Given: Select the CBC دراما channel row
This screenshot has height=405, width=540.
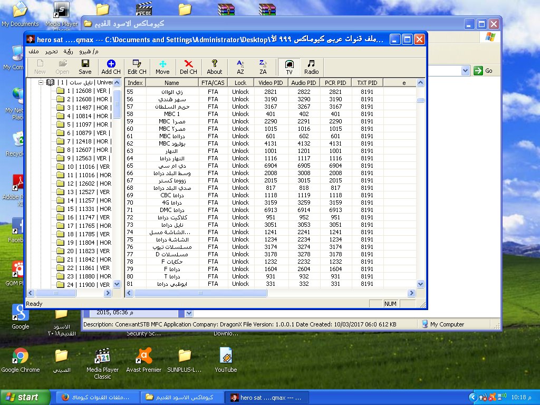Looking at the screenshot, I should click(271, 195).
